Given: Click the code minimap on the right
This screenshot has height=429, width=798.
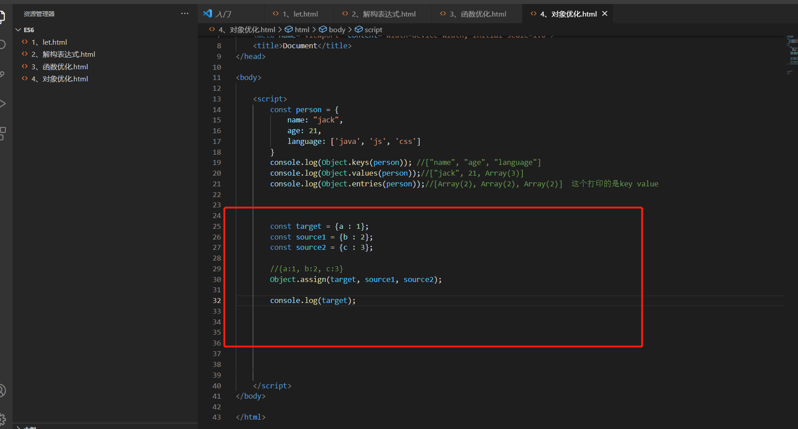Looking at the screenshot, I should [792, 55].
